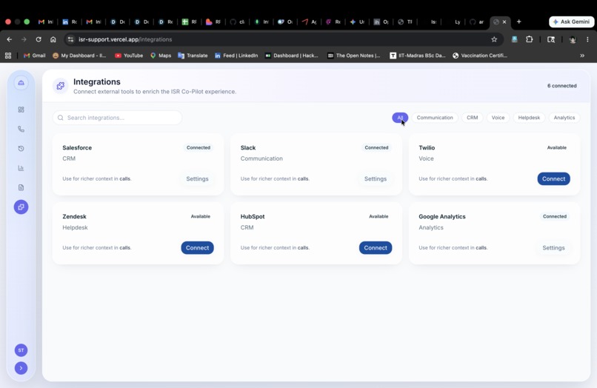Expand the sidebar with the chevron button
Viewport: 597px width, 388px height.
click(21, 368)
